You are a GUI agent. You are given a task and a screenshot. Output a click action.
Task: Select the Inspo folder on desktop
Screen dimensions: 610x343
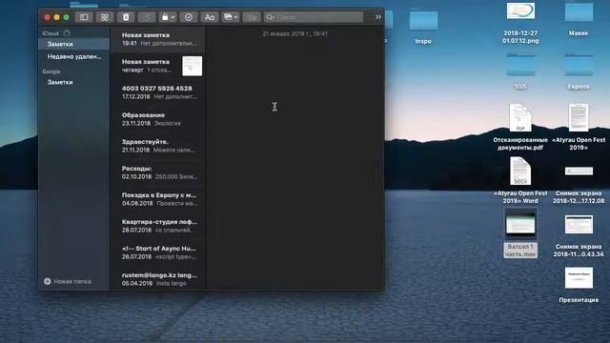423,28
